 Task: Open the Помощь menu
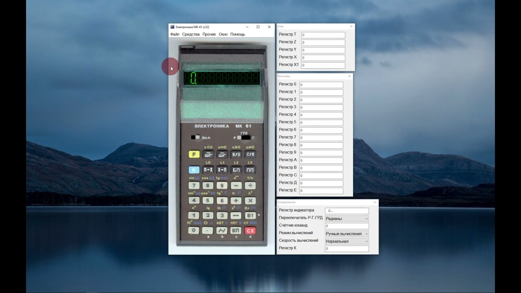[x=238, y=35]
